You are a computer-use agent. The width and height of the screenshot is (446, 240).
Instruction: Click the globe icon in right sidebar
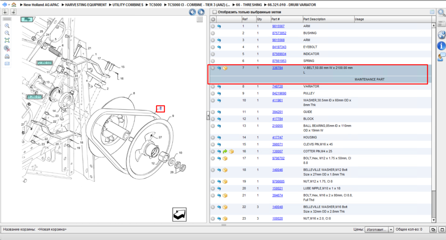[x=442, y=35]
